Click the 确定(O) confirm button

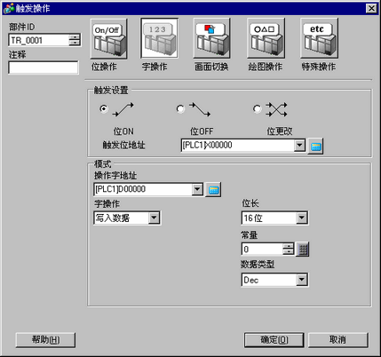[274, 340]
